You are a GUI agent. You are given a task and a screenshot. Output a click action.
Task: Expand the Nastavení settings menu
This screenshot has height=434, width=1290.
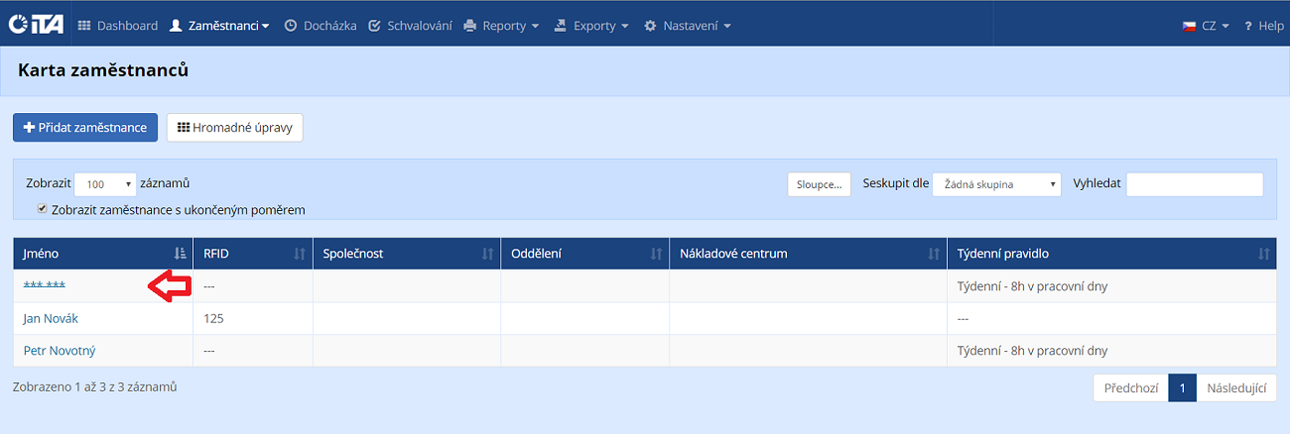(688, 26)
